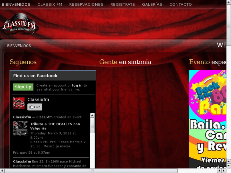Open the CONTACTO menu item

[180, 4]
